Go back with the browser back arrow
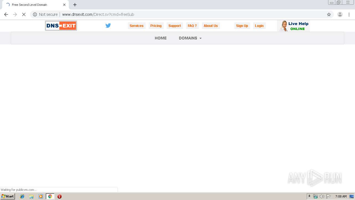The width and height of the screenshot is (355, 200). tap(6, 14)
